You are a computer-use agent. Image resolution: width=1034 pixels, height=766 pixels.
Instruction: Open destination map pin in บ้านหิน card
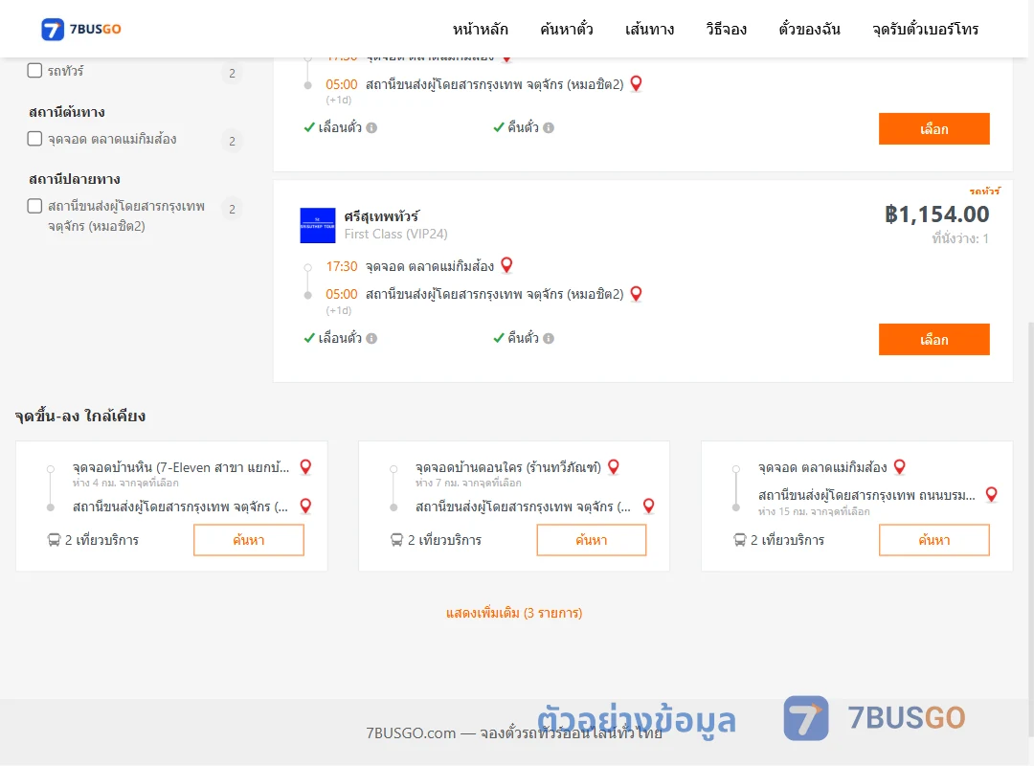306,507
